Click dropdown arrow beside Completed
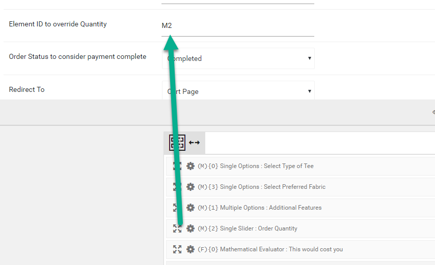The image size is (435, 265). point(309,58)
